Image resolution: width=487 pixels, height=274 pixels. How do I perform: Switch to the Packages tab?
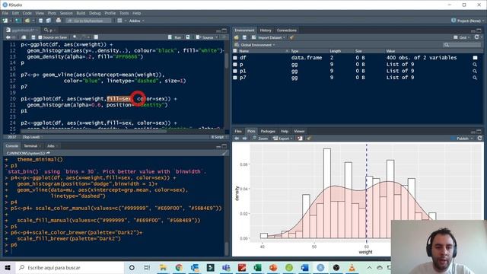268,131
